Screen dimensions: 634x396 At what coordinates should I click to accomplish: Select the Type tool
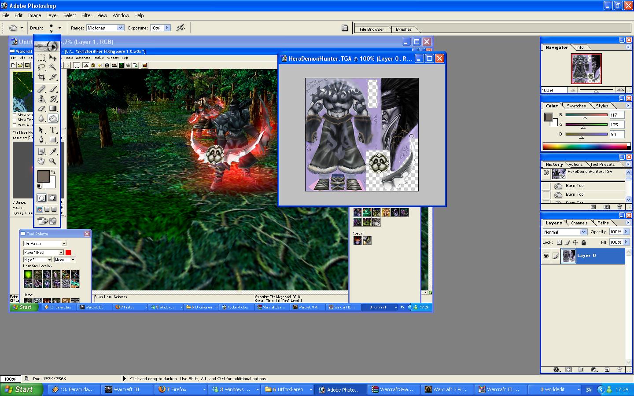53,130
